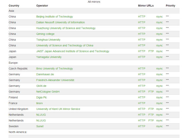This screenshot has height=138, width=184.
Task: Open rsync mirror for Yamagata University
Action: click(159, 57)
